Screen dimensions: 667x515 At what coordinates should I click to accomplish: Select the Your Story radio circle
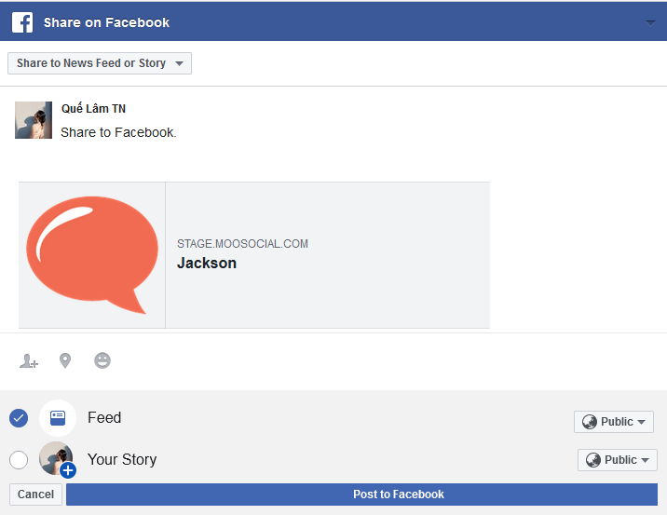[19, 460]
